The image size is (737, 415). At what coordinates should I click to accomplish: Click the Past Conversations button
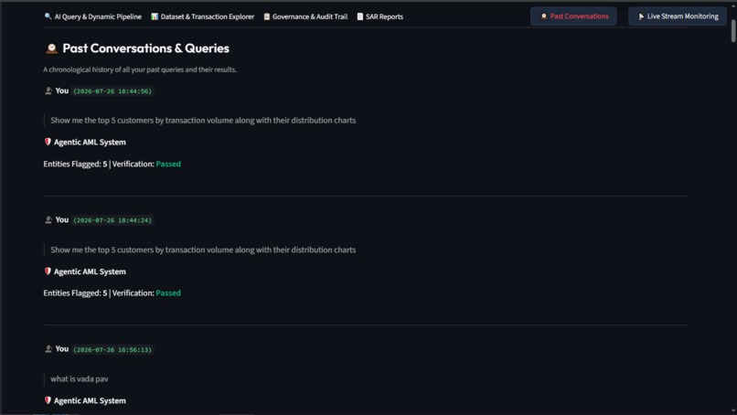click(x=573, y=16)
